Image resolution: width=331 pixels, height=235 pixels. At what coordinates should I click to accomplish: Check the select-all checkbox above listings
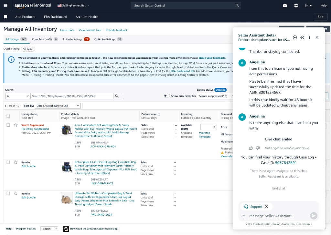pyautogui.click(x=8, y=116)
